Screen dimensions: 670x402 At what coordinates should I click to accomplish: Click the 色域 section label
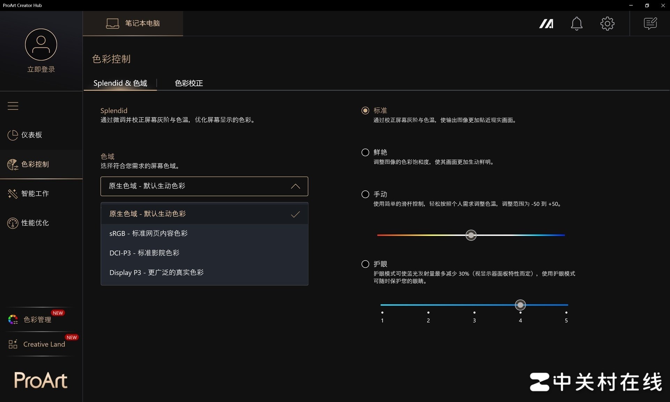pos(107,156)
